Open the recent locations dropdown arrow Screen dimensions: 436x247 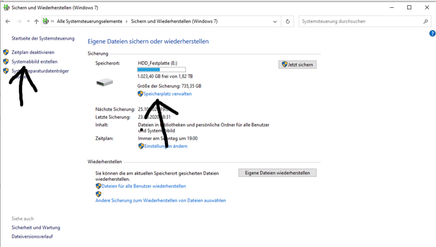pos(28,22)
